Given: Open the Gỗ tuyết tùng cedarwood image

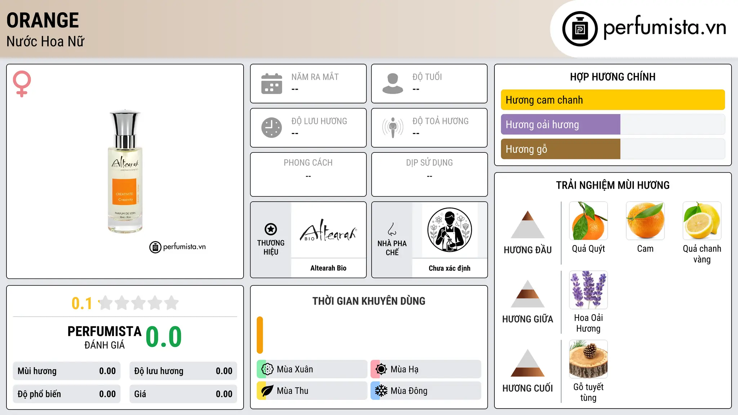Looking at the screenshot, I should (x=588, y=359).
